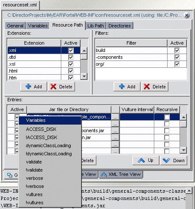Screen dimensions: 195x209
Task: Uncheck Active for the build filter
Action: point(177,50)
